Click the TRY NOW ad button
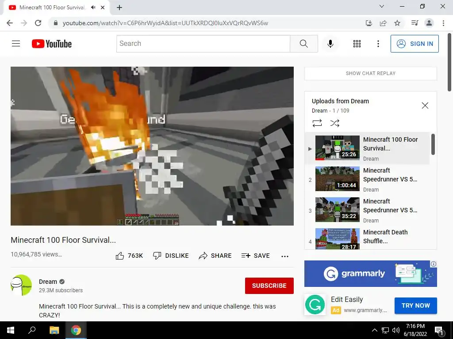 tap(415, 305)
